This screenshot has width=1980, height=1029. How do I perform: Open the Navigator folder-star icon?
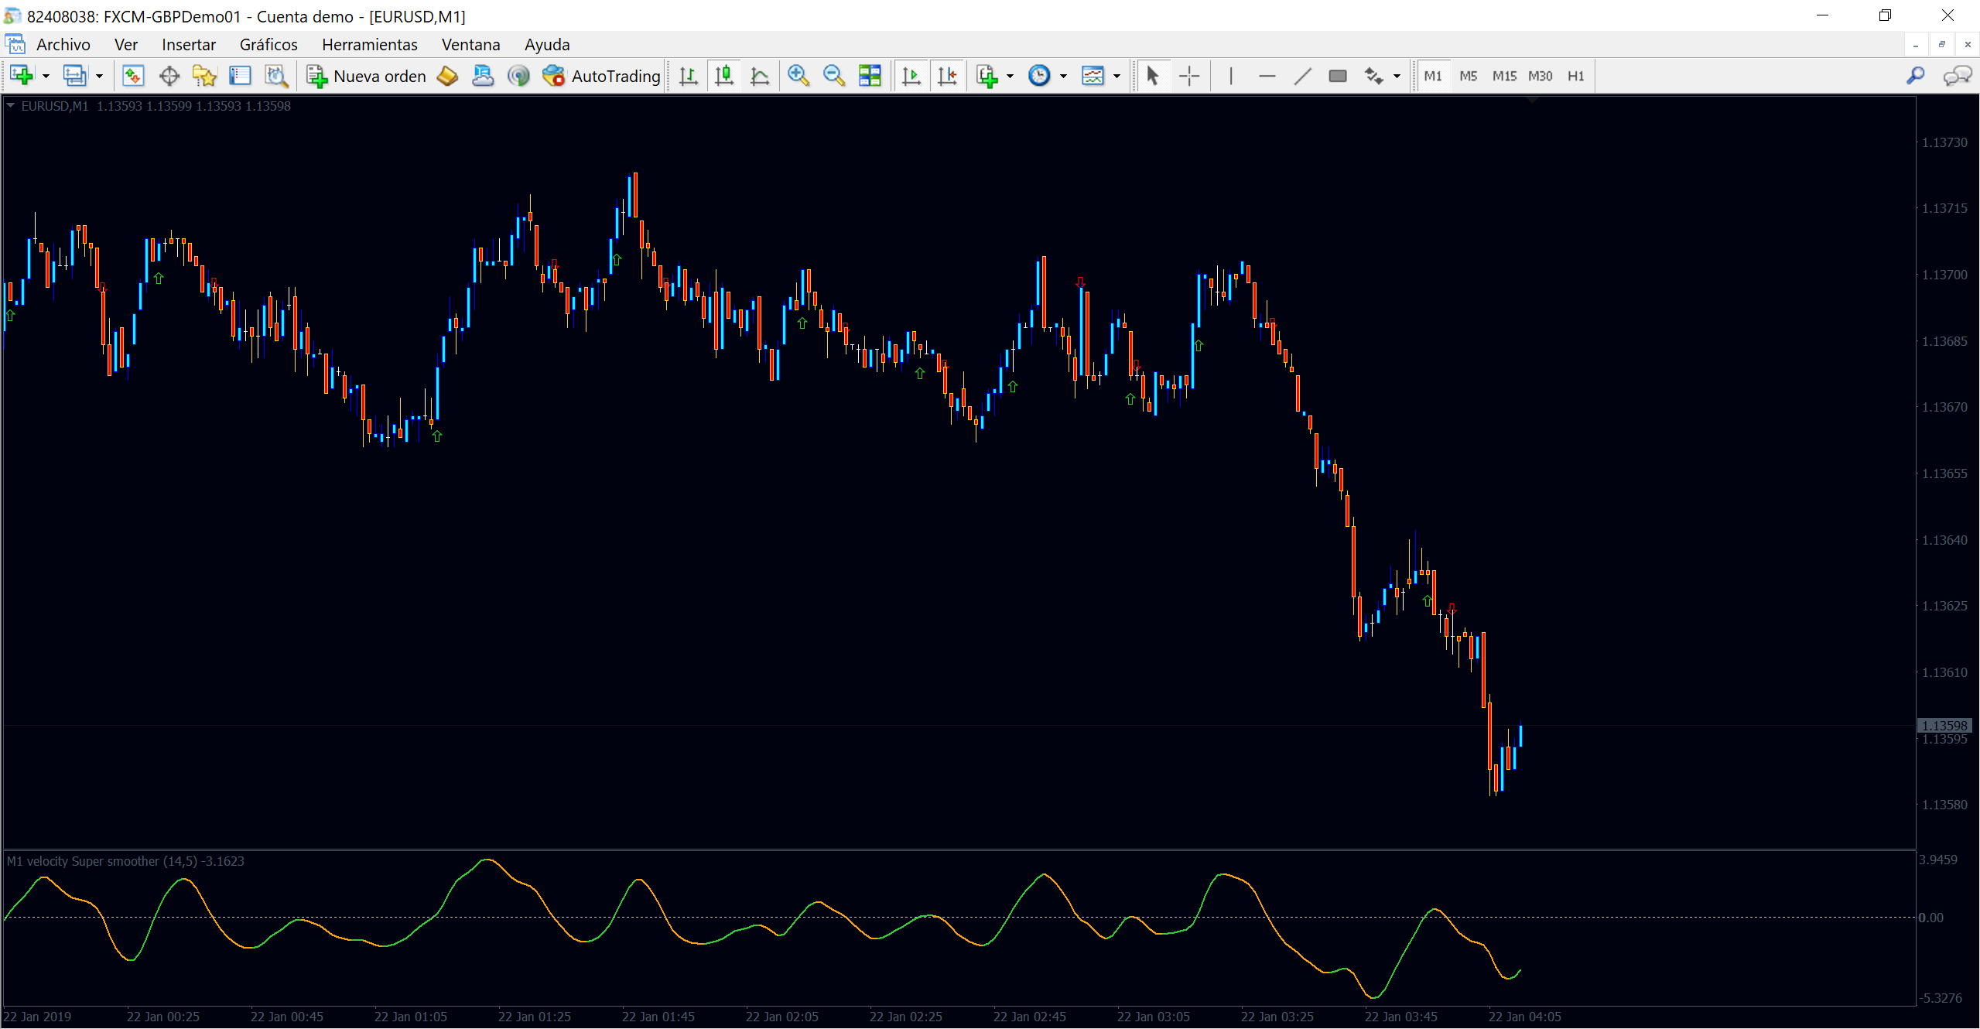pos(204,76)
